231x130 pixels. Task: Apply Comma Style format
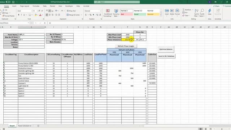click(x=93, y=15)
